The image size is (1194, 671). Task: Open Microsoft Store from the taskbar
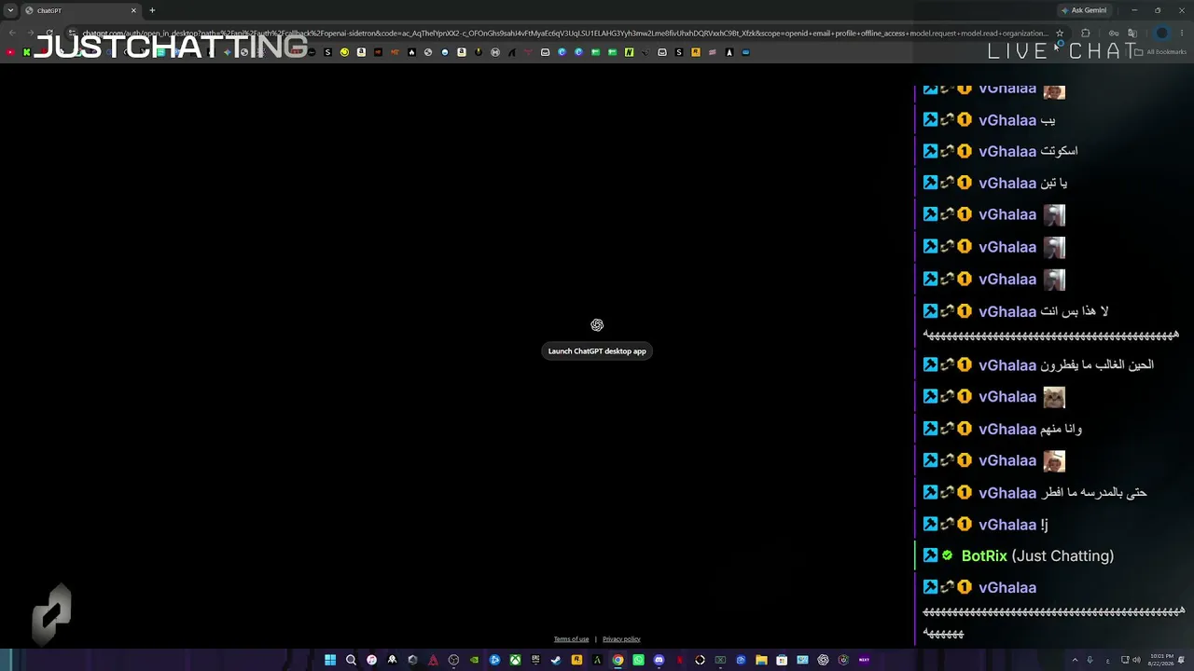782,660
